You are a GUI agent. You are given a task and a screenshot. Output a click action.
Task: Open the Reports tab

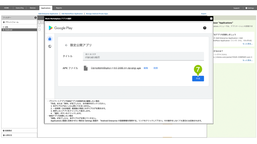click(59, 8)
